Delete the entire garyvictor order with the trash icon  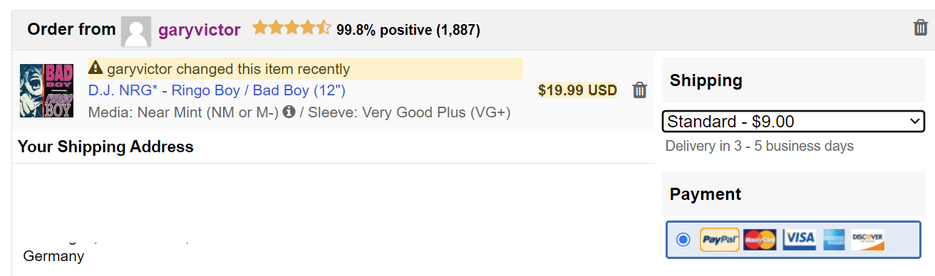tap(920, 28)
